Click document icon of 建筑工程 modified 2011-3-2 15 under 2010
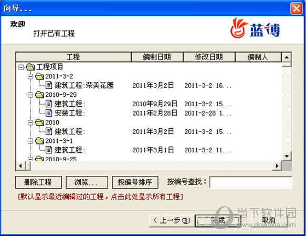This screenshot has width=306, height=236. click(49, 131)
